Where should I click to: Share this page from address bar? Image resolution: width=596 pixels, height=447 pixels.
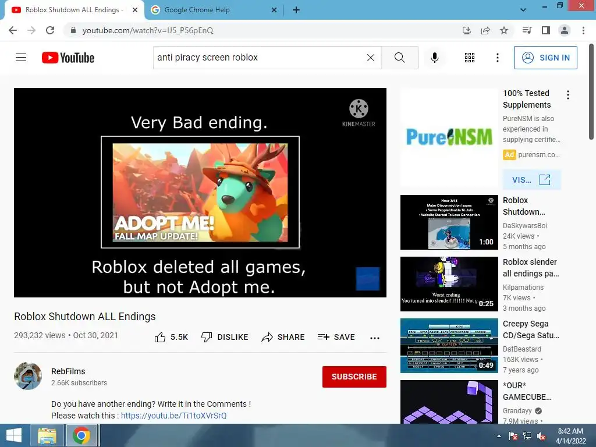(485, 30)
